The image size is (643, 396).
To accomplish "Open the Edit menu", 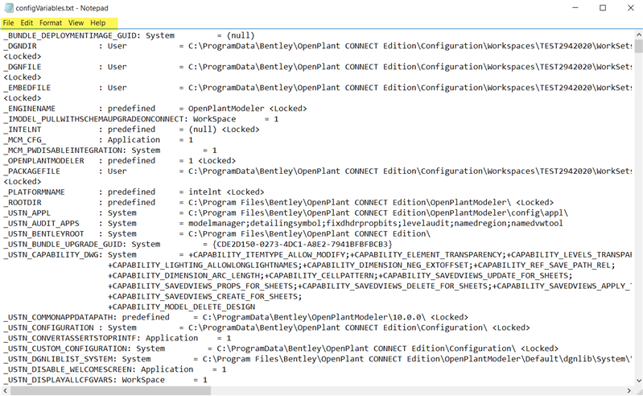I will [27, 23].
